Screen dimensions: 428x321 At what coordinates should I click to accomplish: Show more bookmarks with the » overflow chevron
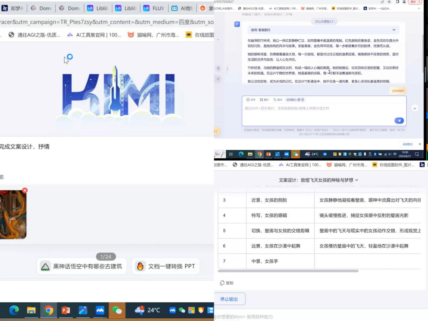point(419,8)
